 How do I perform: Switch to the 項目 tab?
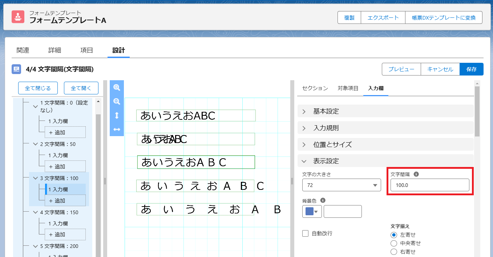86,50
